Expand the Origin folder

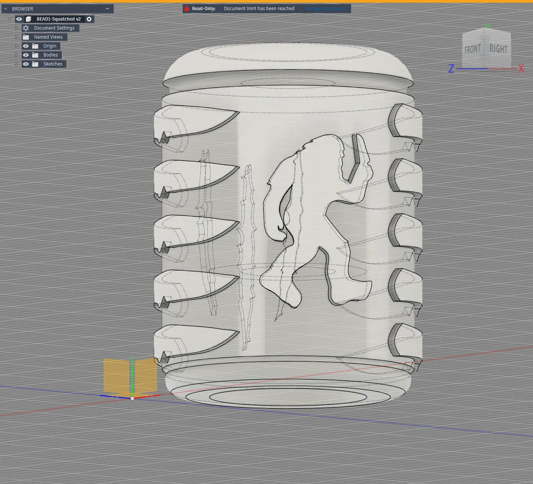16,46
